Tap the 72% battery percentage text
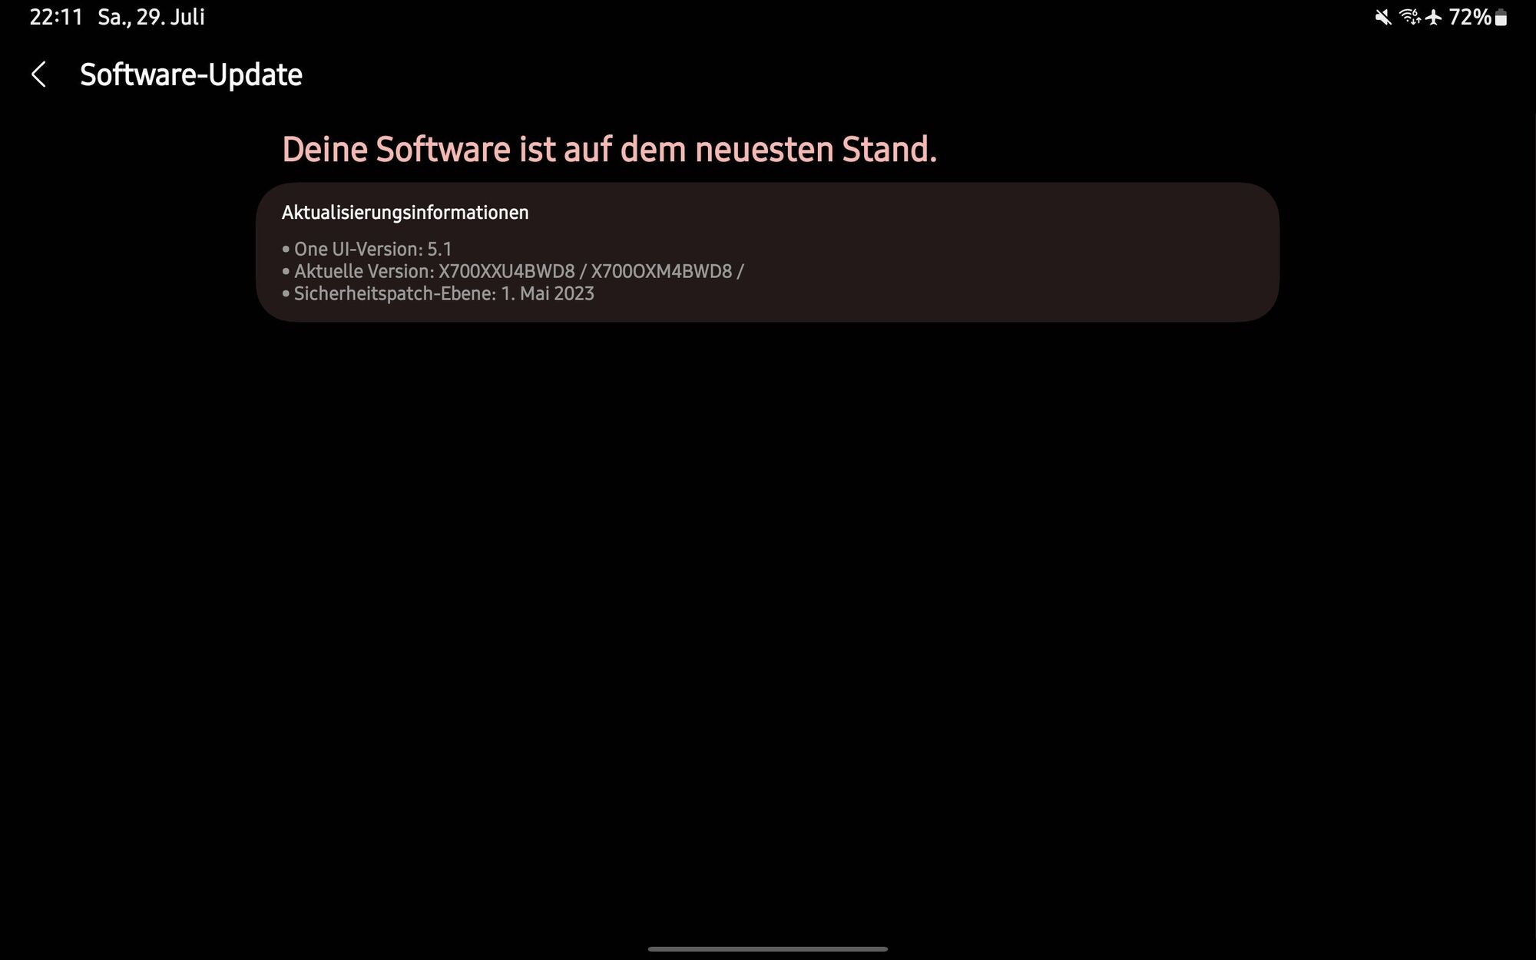Image resolution: width=1536 pixels, height=960 pixels. point(1469,17)
